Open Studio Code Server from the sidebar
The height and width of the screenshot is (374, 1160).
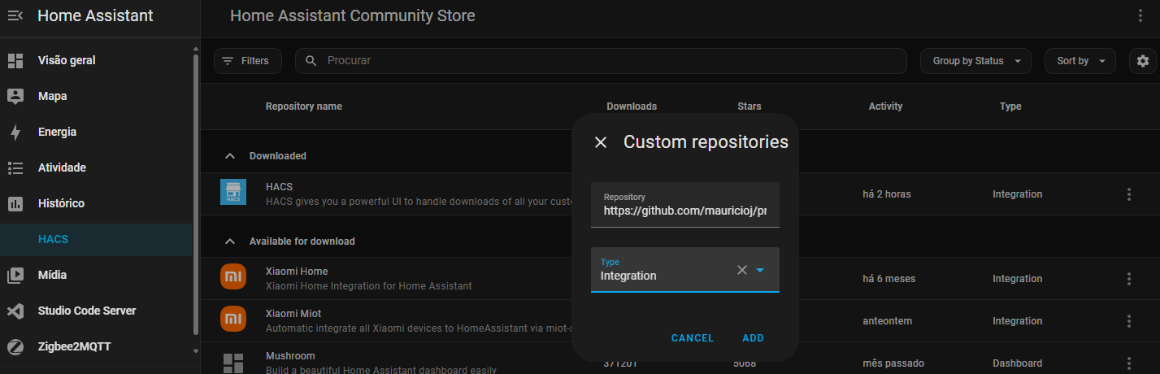pos(96,311)
